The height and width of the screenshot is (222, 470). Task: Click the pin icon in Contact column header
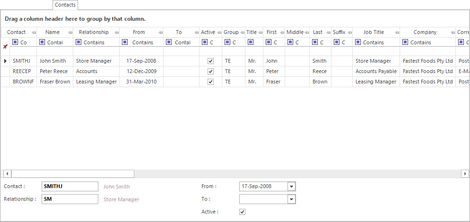33,33
